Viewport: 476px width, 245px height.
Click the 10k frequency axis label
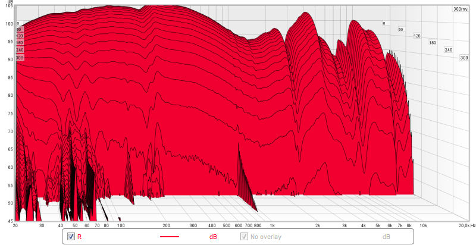(423, 227)
